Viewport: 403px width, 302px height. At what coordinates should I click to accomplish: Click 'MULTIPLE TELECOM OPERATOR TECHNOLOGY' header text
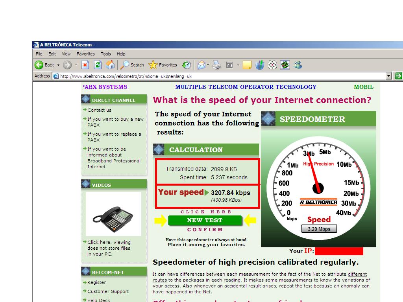click(246, 87)
